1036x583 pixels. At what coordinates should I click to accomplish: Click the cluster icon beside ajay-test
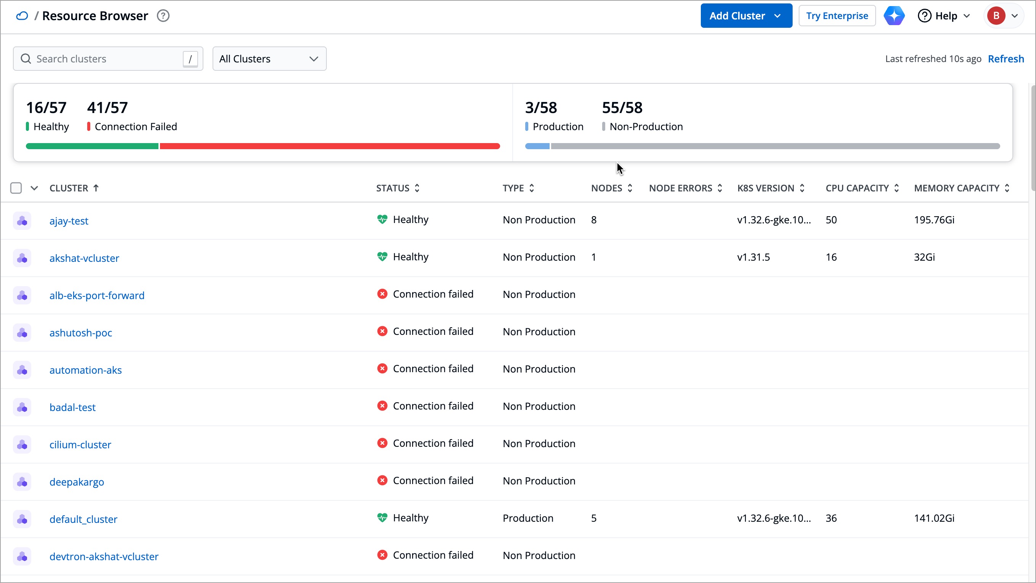[x=22, y=221]
